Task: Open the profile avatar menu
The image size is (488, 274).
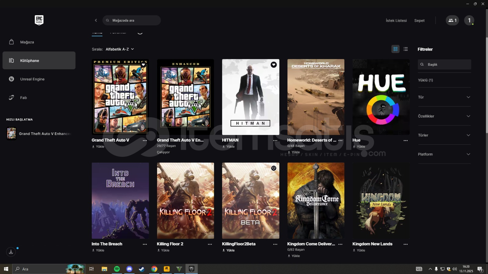Action: click(x=469, y=20)
